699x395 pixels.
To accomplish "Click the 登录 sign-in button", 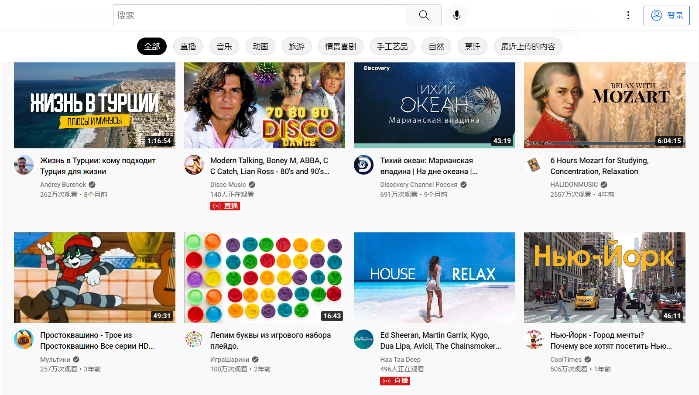I will [667, 15].
